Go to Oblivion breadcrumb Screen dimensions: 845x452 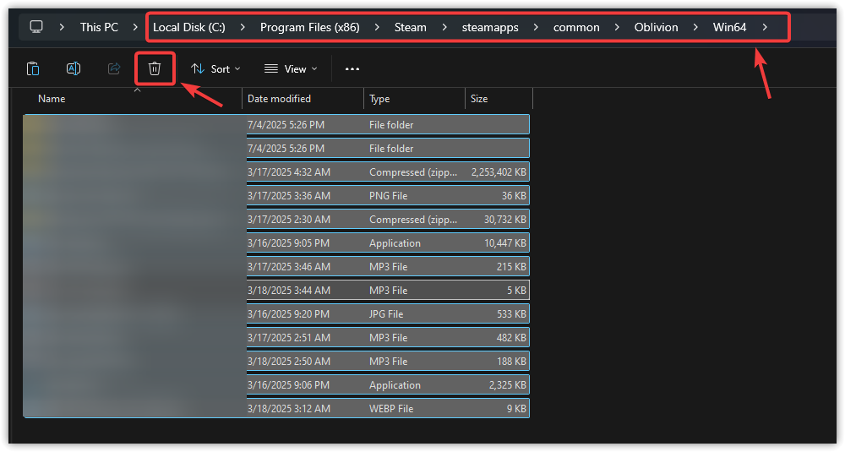click(656, 27)
